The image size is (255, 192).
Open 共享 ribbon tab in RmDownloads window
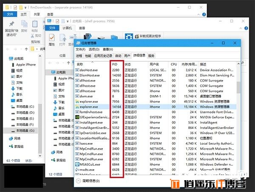[x=37, y=14]
